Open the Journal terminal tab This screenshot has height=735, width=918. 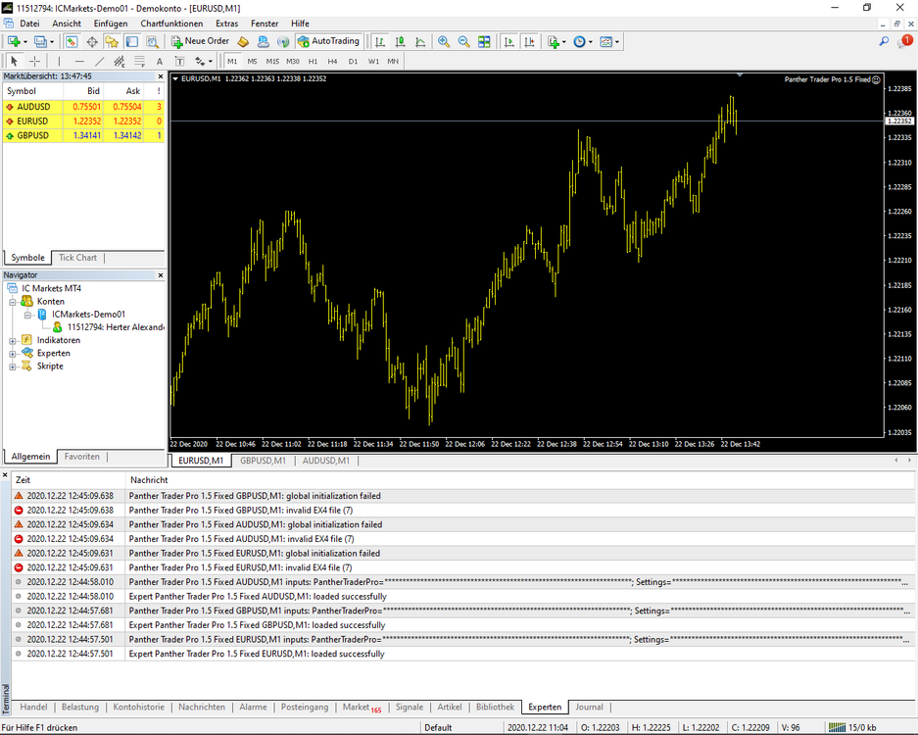coord(589,707)
